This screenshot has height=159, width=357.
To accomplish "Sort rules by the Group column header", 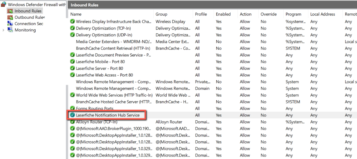I will click(161, 14).
